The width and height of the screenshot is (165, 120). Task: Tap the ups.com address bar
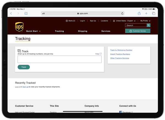pyautogui.click(x=83, y=13)
